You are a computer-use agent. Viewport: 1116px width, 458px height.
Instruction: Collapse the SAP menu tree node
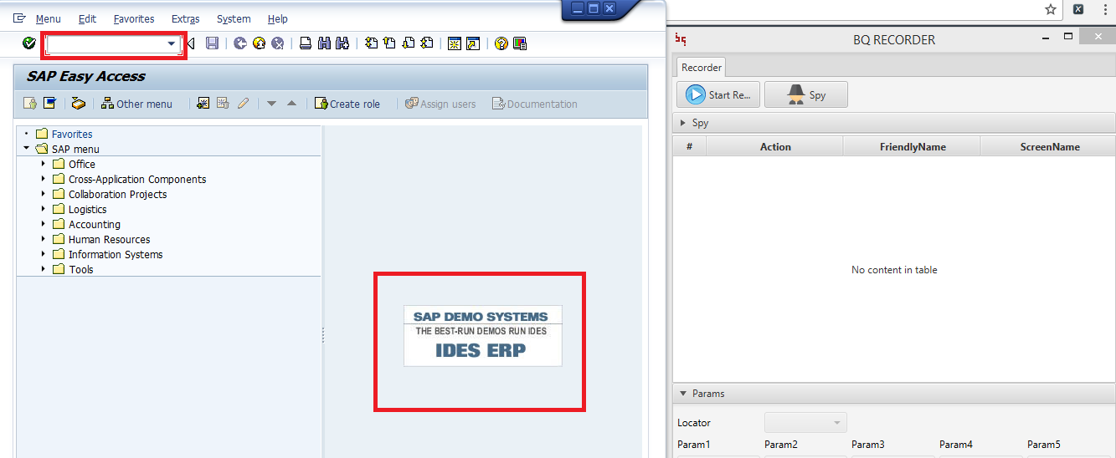pos(27,149)
